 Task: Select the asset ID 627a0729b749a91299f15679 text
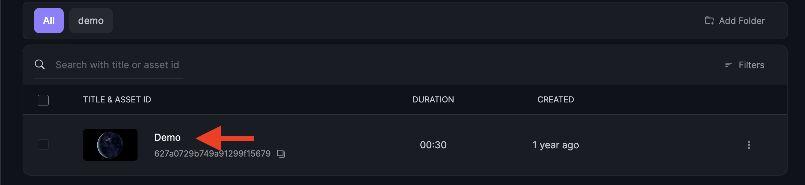212,153
